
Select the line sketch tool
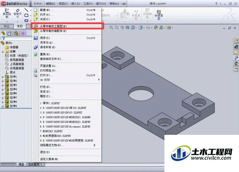26,10
